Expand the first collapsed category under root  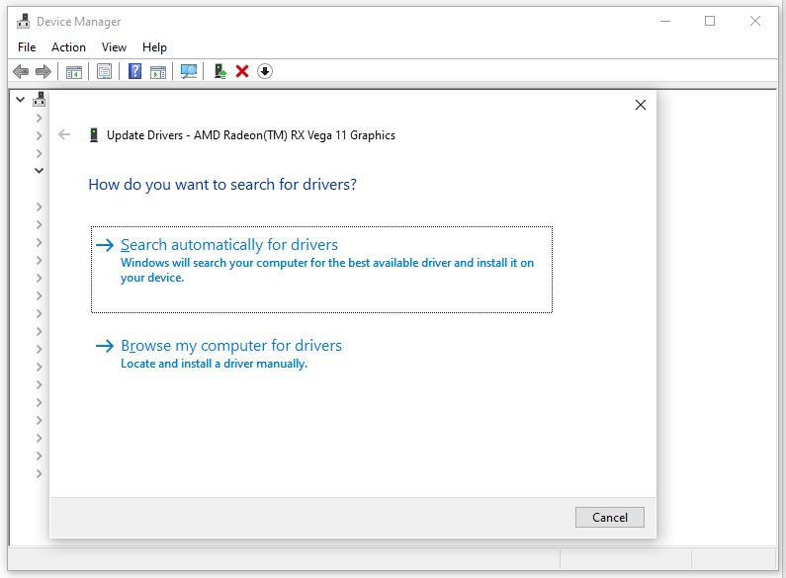click(40, 118)
